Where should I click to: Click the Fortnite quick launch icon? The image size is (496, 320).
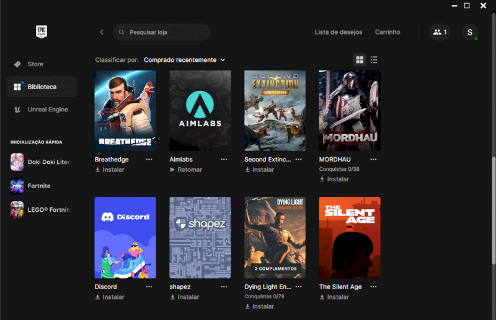pyautogui.click(x=17, y=186)
